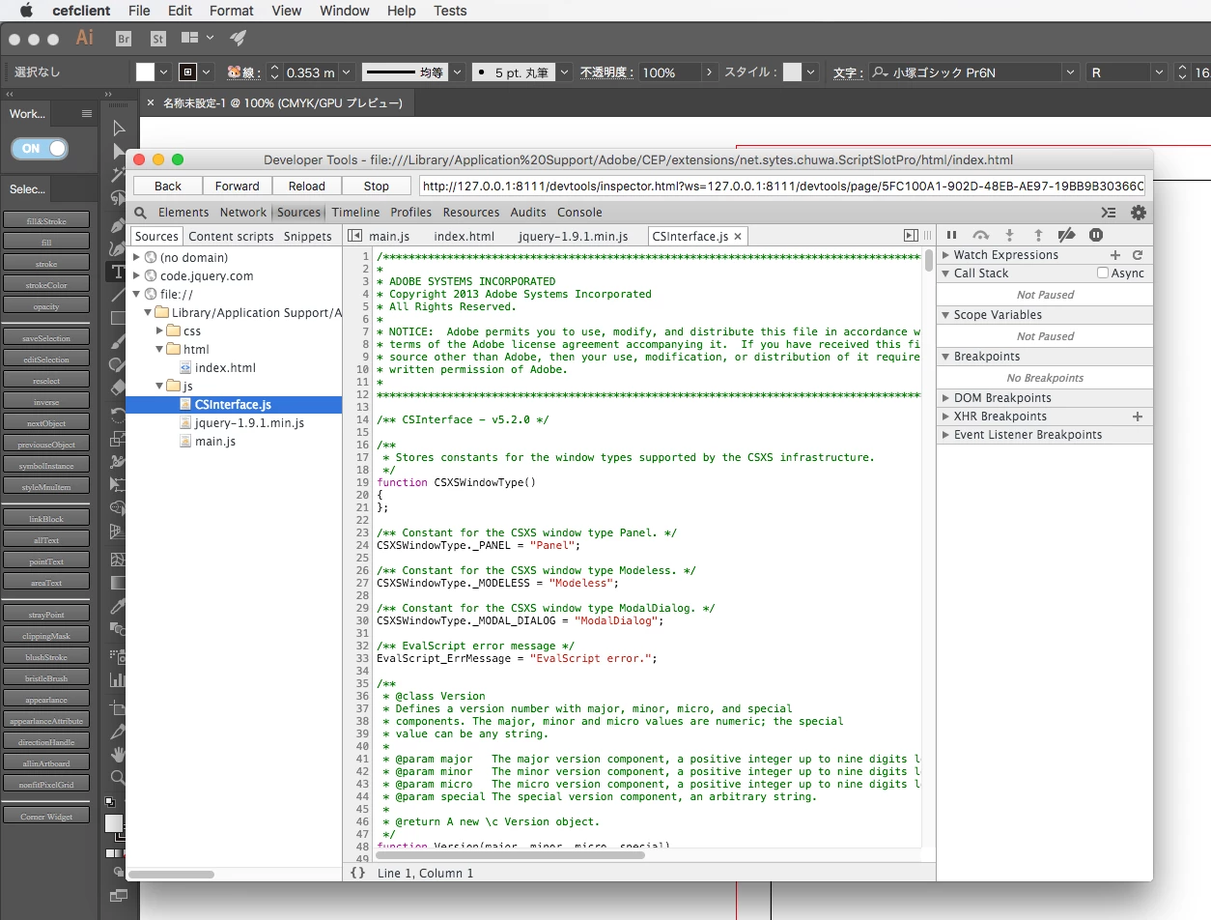Add an XHR breakpoint with plus icon
Image resolution: width=1211 pixels, height=920 pixels.
click(x=1138, y=417)
